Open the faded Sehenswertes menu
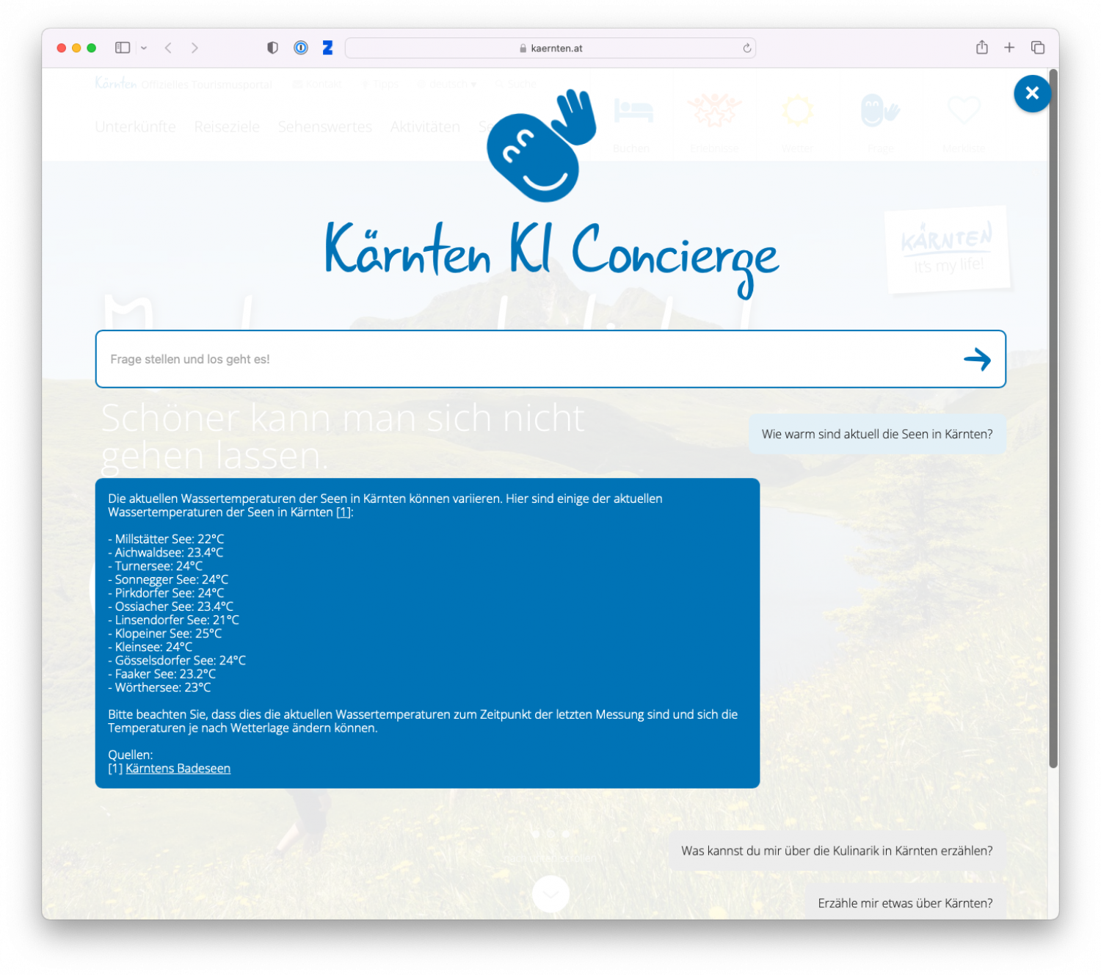Screen dimensions: 1101x975 point(325,126)
